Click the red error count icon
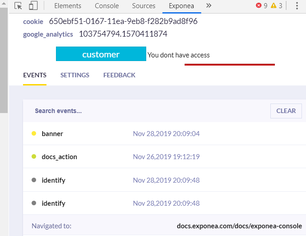 (x=259, y=5)
